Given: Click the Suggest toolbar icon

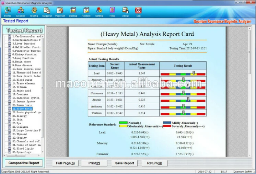Looking at the screenshot, I should pyautogui.click(x=47, y=11).
